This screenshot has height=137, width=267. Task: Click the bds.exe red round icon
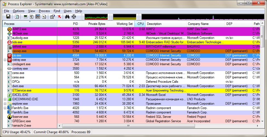9,42
